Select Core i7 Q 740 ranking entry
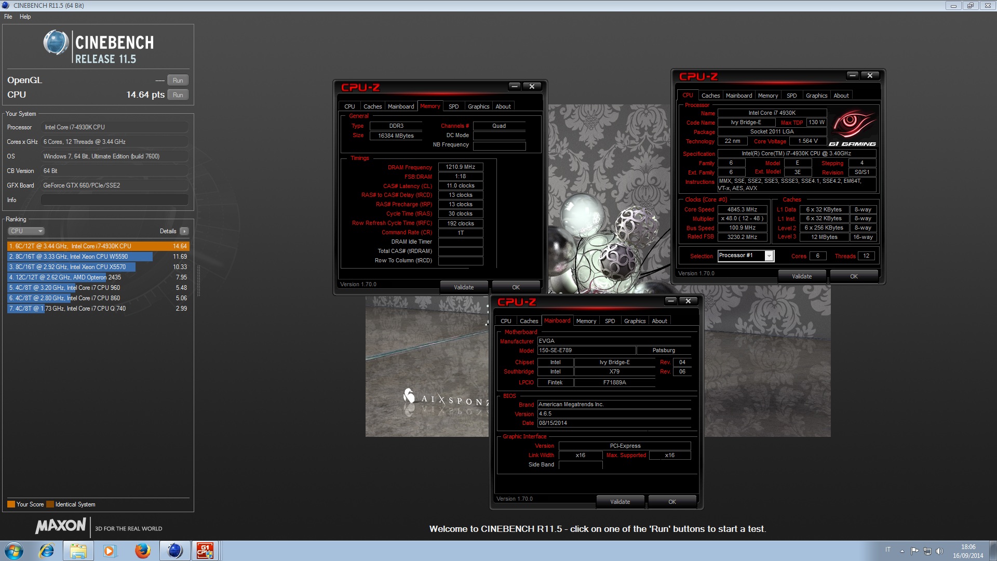The height and width of the screenshot is (561, 997). click(x=98, y=309)
